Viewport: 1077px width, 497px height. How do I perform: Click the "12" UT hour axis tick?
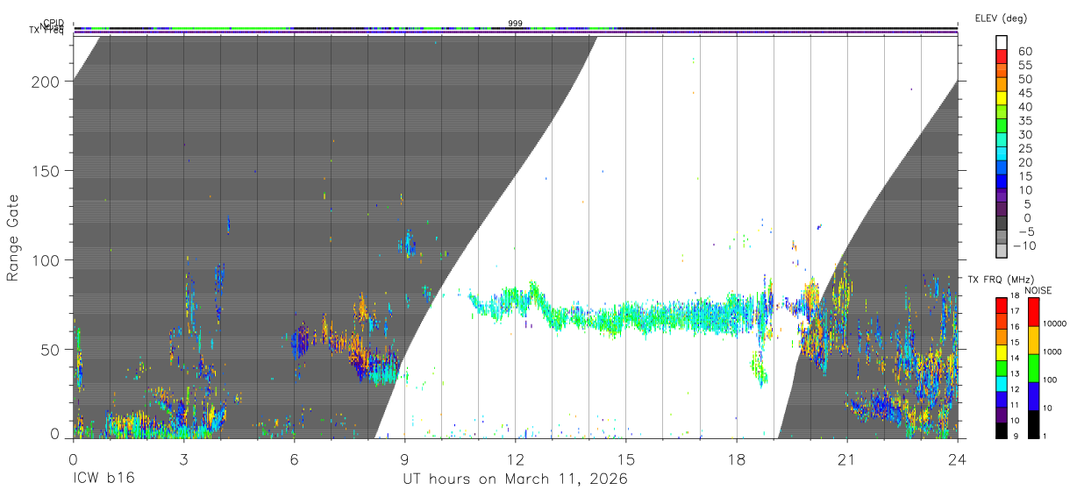[516, 458]
